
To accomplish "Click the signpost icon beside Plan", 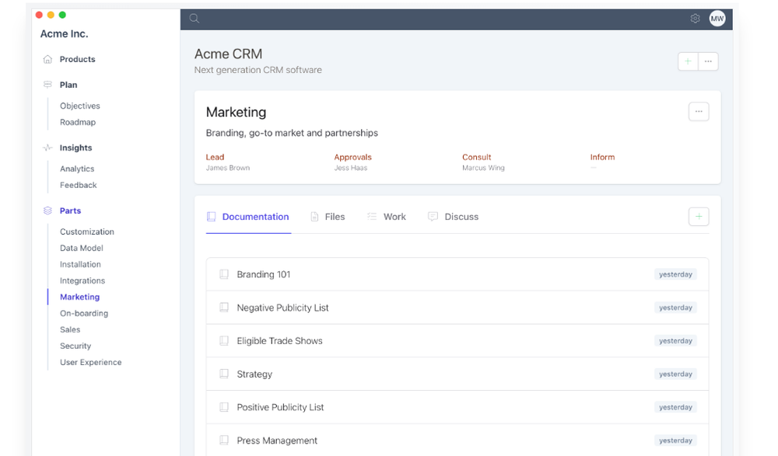I will pos(47,85).
